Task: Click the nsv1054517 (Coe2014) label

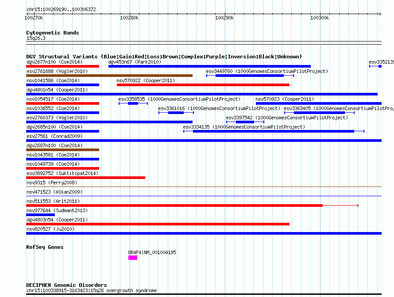Action: point(53,99)
